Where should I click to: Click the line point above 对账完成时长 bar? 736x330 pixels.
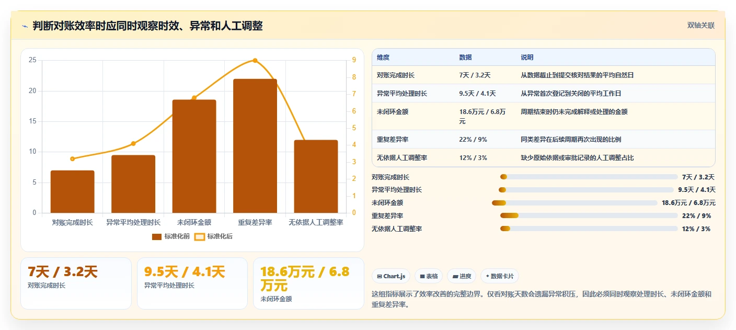point(73,159)
